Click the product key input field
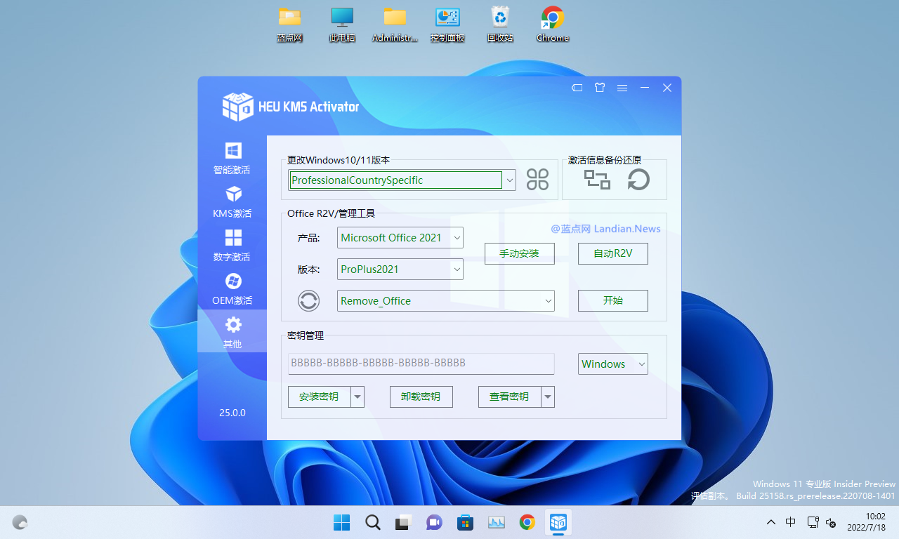 click(420, 364)
